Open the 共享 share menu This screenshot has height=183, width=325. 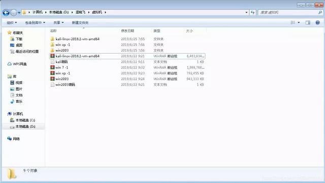(x=58, y=23)
